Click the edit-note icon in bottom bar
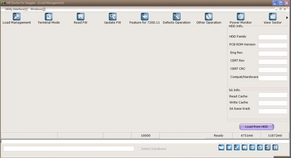 pyautogui.click(x=229, y=147)
